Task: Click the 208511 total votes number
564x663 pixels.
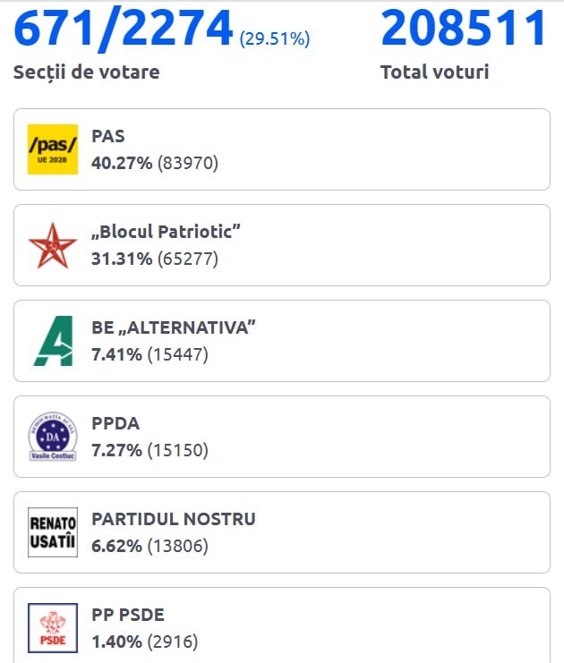Action: [x=463, y=29]
